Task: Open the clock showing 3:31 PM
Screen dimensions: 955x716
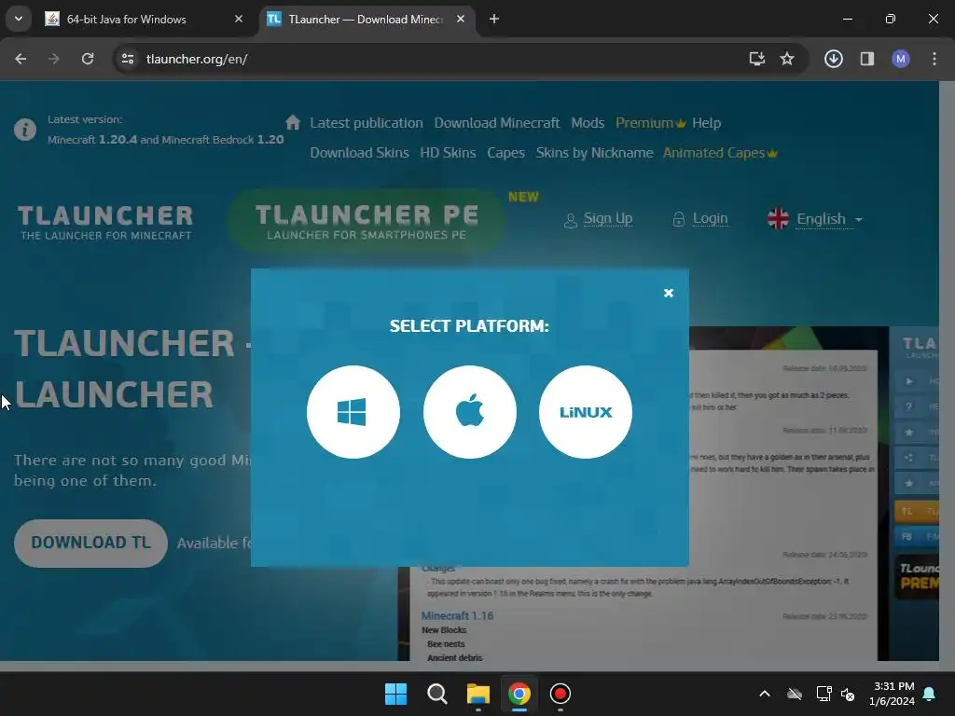Action: (893, 694)
